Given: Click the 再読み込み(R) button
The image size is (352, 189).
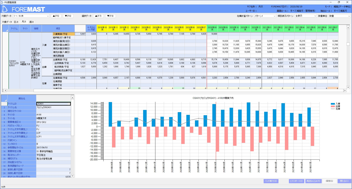Looking at the screenshot, I should 313,181.
